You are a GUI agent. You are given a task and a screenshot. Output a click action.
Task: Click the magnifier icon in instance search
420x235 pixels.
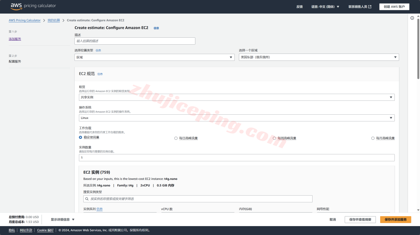click(x=87, y=199)
